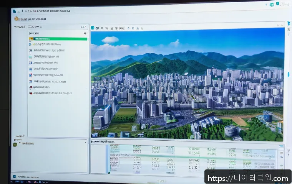Select the second item in the file list
292x184 pixels.
48,44
